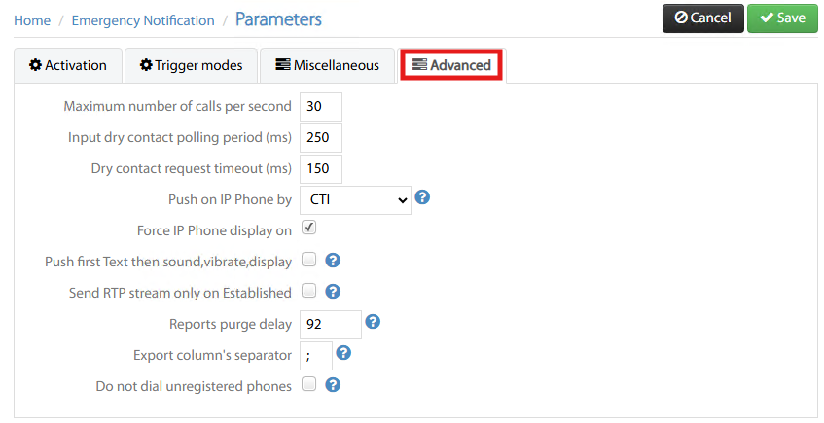
Task: Show help for Send RTP stream option
Action: [333, 291]
